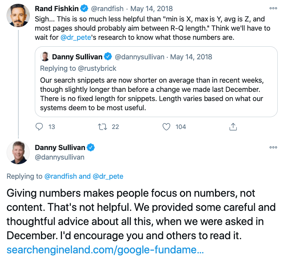Click the reply icon under Rand's tweet
This screenshot has width=285, height=261.
(40, 127)
